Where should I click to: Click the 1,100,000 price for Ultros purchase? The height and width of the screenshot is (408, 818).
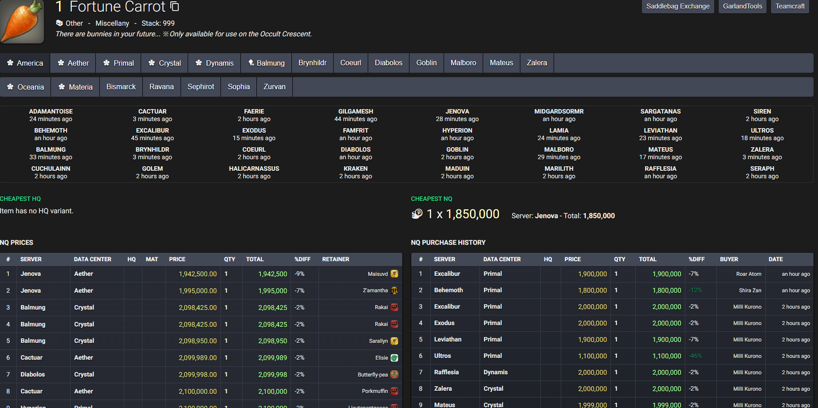coord(592,356)
